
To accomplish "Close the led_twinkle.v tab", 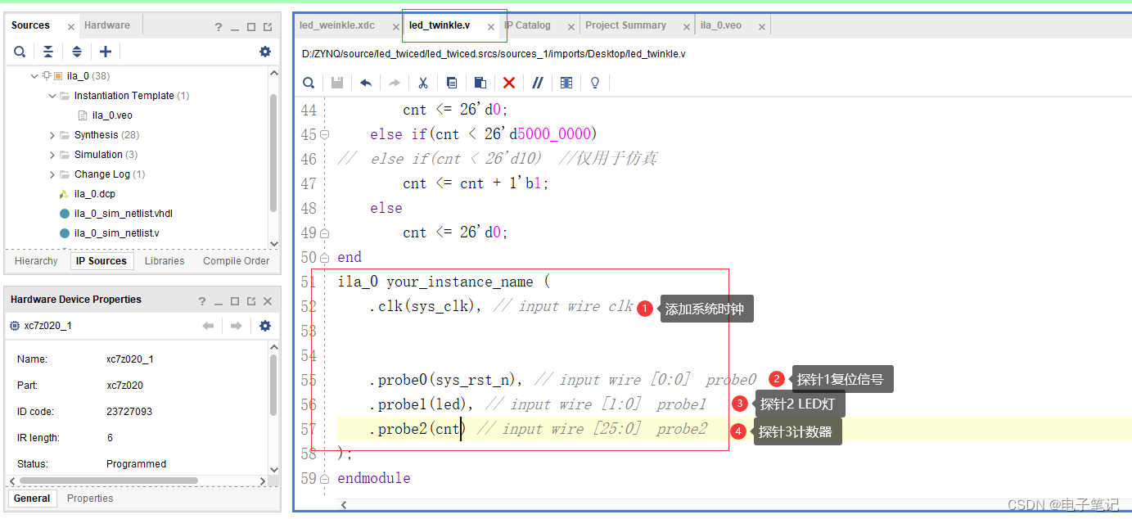I will (491, 27).
